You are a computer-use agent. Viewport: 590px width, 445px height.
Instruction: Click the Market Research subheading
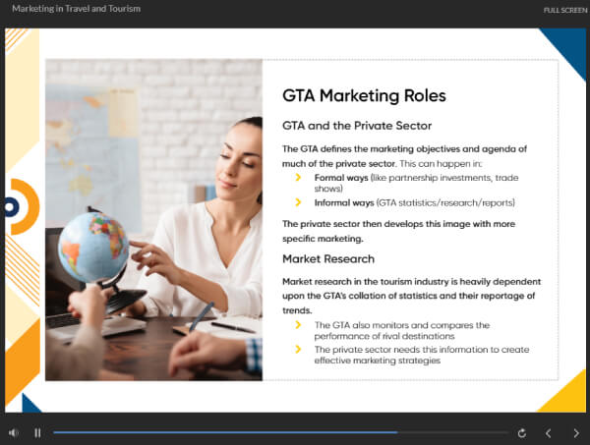pyautogui.click(x=328, y=259)
